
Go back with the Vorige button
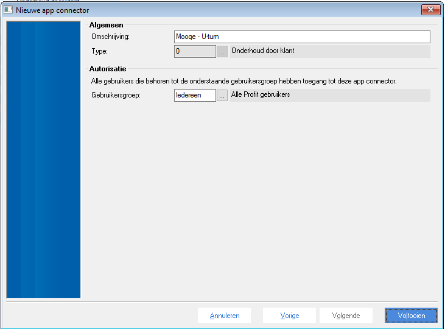tap(289, 316)
